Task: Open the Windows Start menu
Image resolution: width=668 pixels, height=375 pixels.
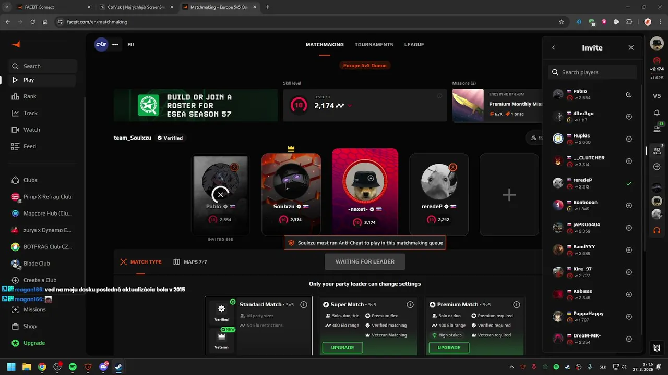Action: point(11,367)
